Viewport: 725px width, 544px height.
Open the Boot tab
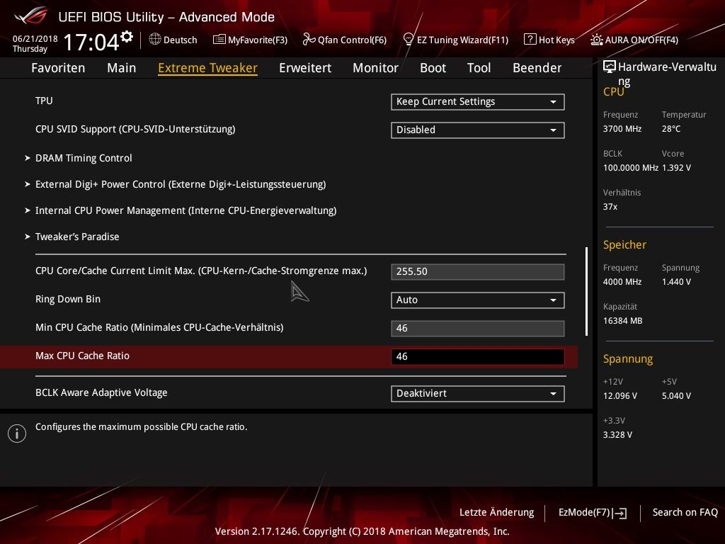[433, 68]
